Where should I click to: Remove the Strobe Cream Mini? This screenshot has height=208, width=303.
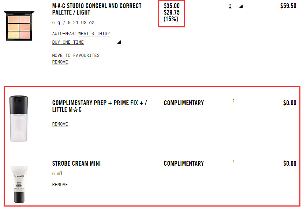(60, 185)
